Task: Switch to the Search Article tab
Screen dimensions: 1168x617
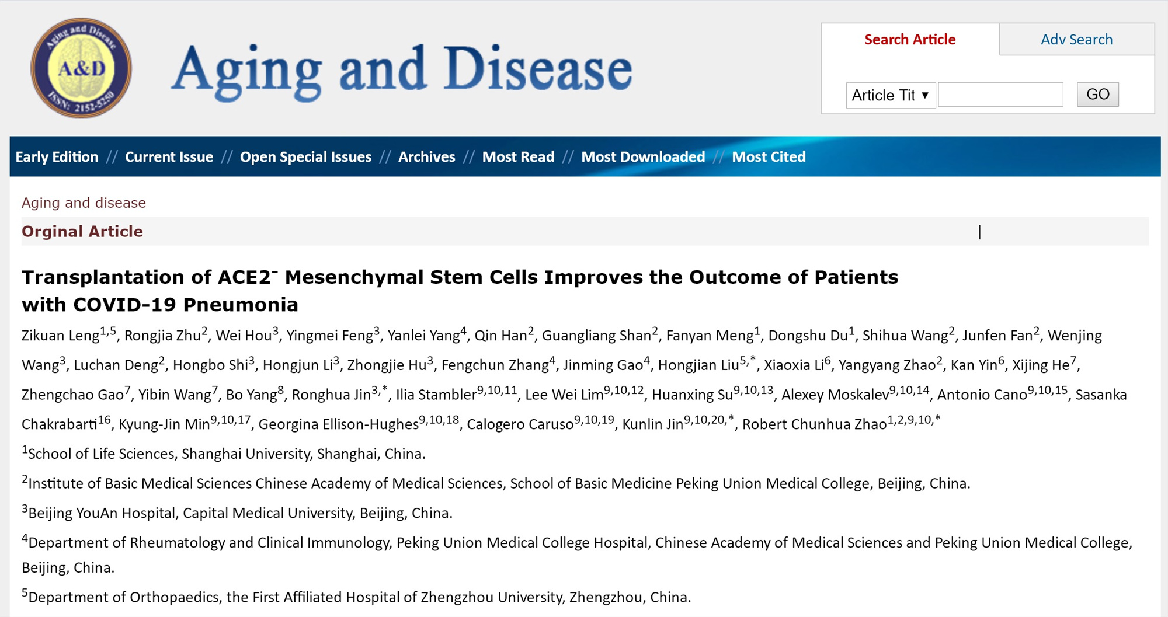Action: tap(910, 40)
